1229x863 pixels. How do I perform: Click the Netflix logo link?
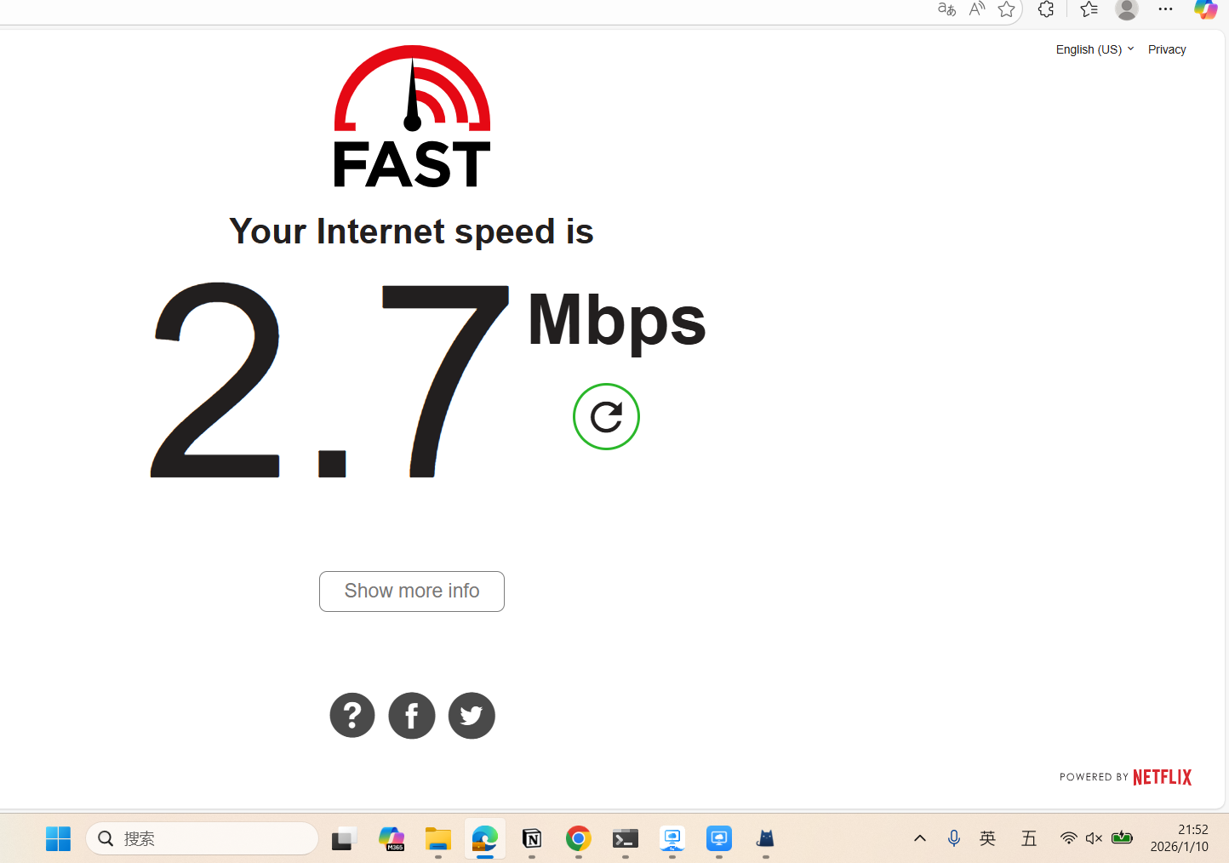pos(1162,777)
